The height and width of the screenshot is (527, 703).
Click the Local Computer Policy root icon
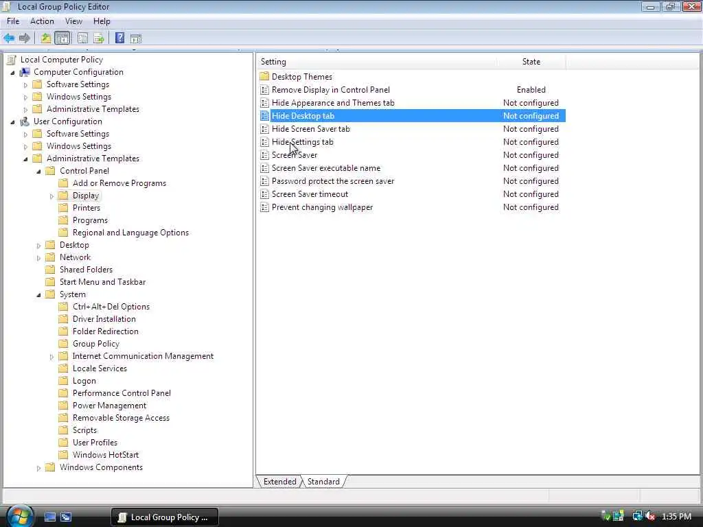point(11,60)
